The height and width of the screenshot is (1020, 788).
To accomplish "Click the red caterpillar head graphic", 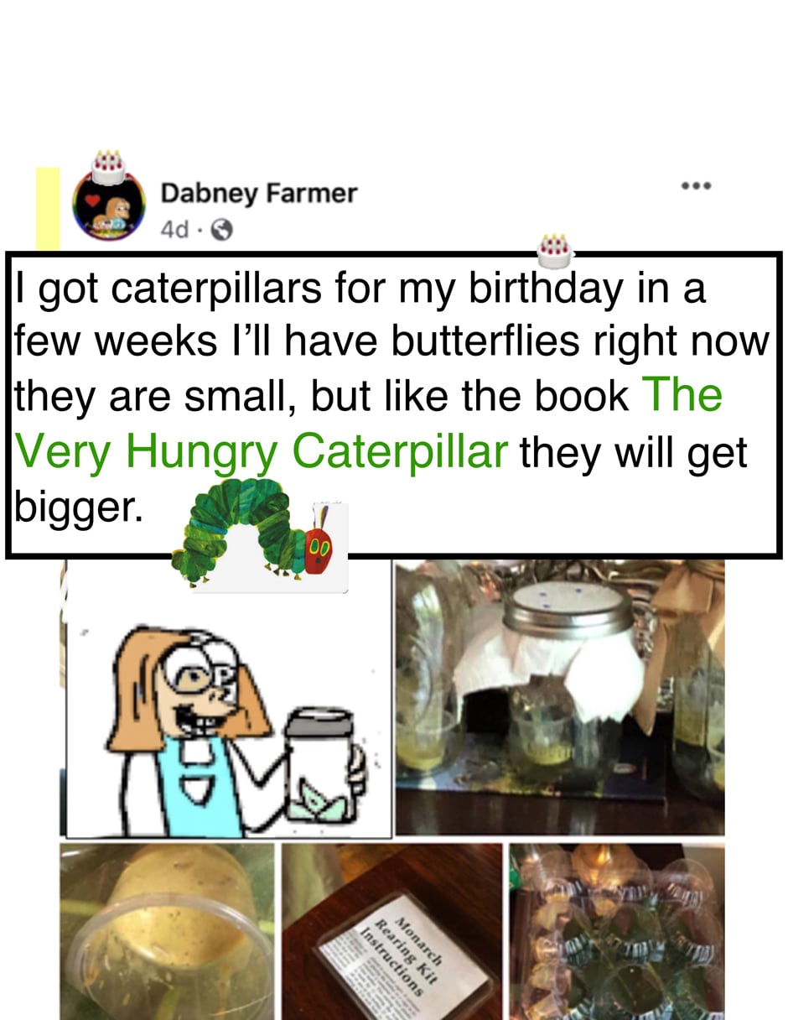I will click(319, 549).
